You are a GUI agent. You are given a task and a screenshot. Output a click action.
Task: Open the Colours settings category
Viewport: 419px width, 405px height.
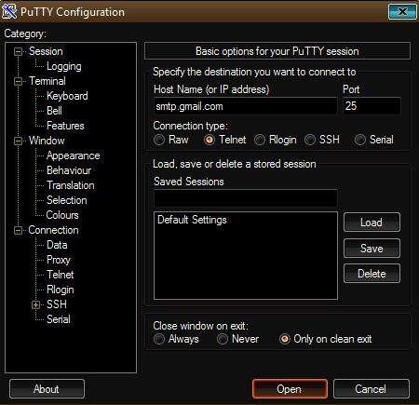point(62,215)
